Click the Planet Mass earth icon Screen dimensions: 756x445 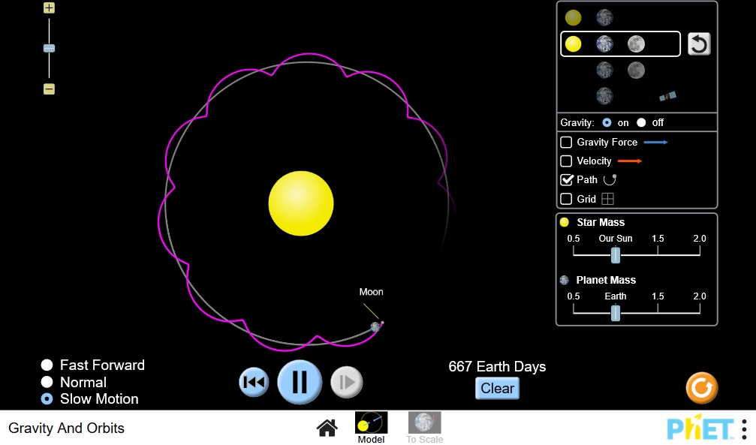[564, 280]
